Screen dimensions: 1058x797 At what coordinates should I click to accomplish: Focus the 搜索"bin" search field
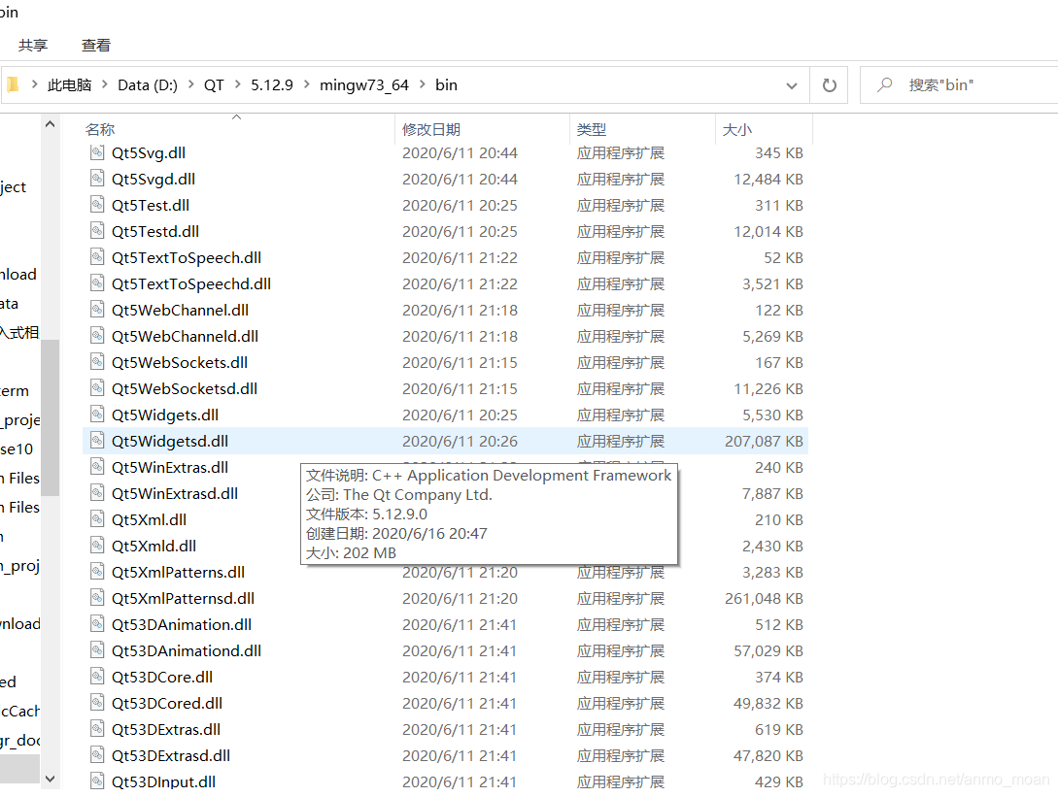(959, 85)
